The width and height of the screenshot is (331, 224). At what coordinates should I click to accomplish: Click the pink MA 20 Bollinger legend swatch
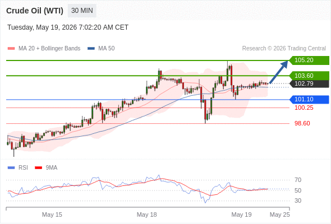(x=11, y=49)
